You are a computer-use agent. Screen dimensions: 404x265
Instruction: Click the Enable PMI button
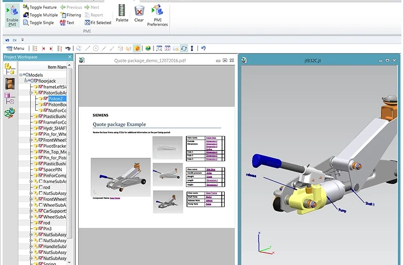(12, 16)
